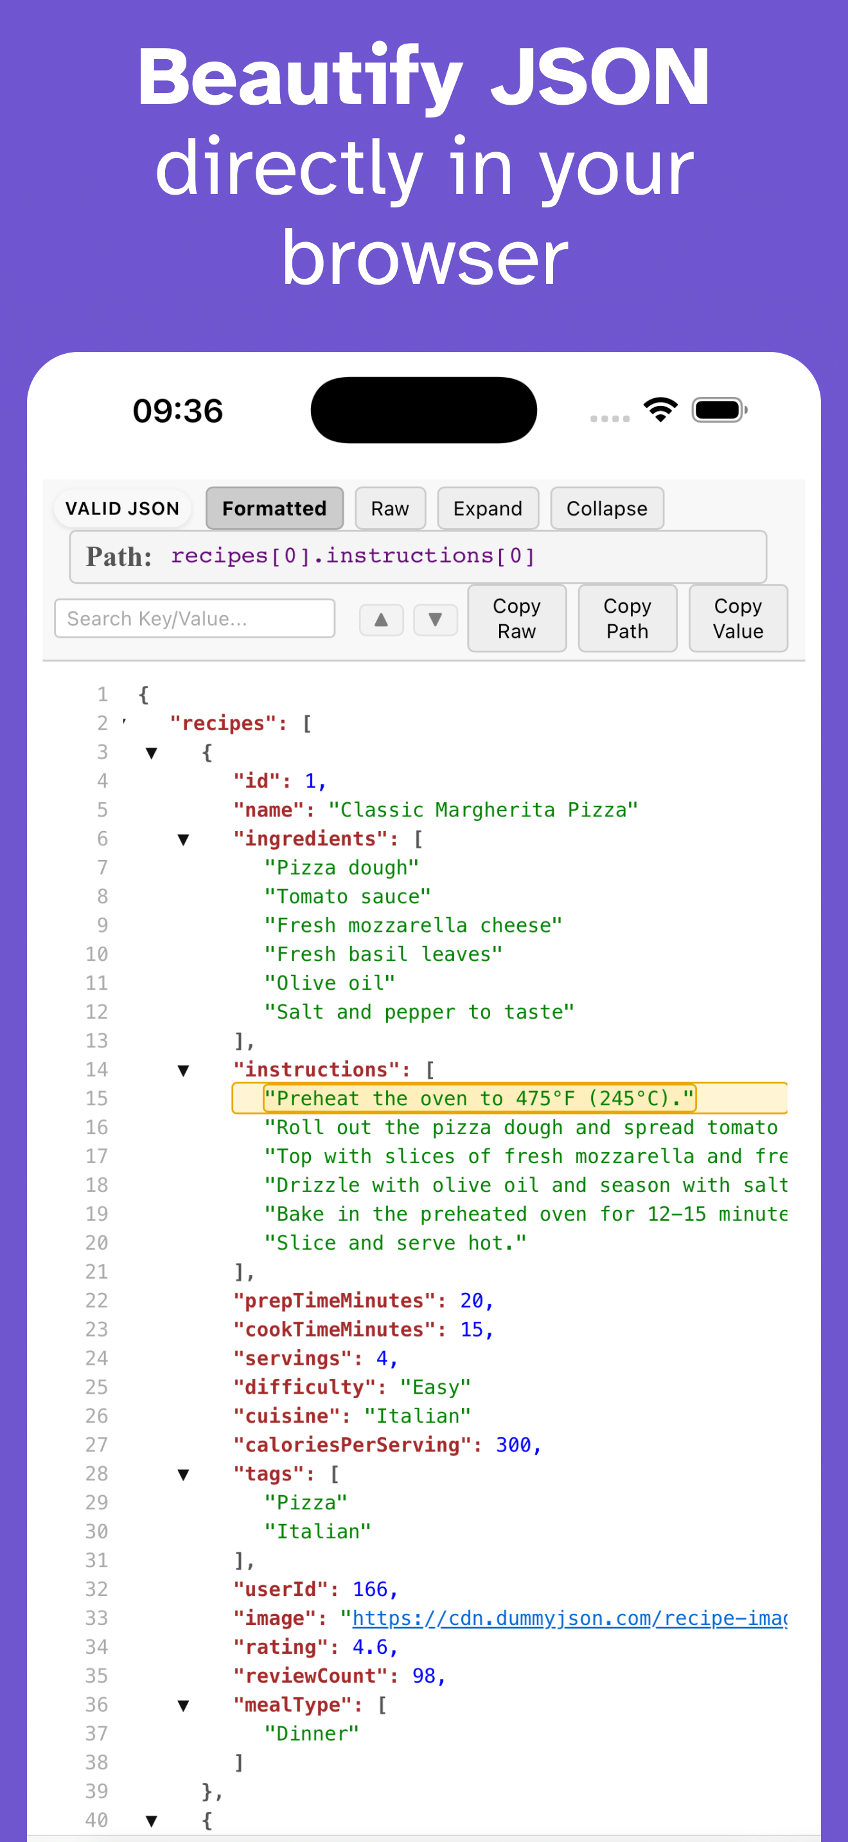Copy the selected node value
Viewport: 848px width, 1842px height.
point(739,618)
